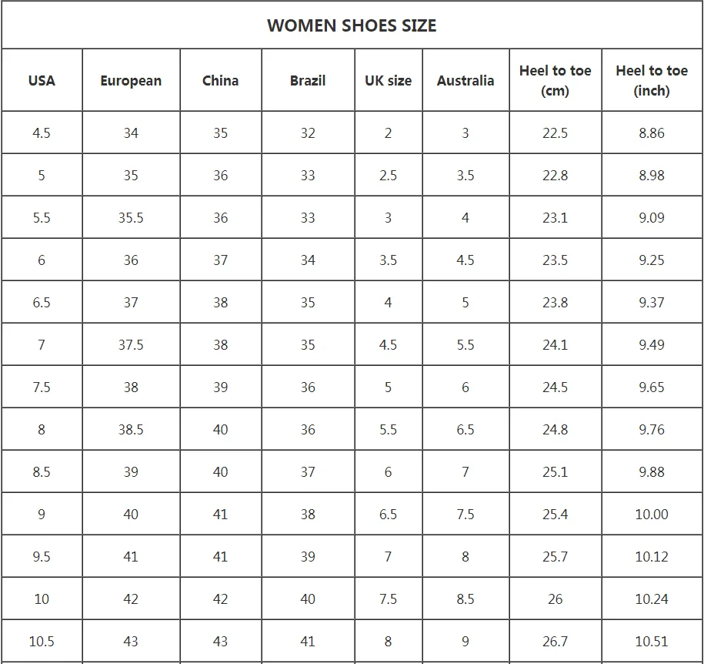Select the 9.09 inch cell
Image resolution: width=704 pixels, height=664 pixels.
(x=652, y=218)
